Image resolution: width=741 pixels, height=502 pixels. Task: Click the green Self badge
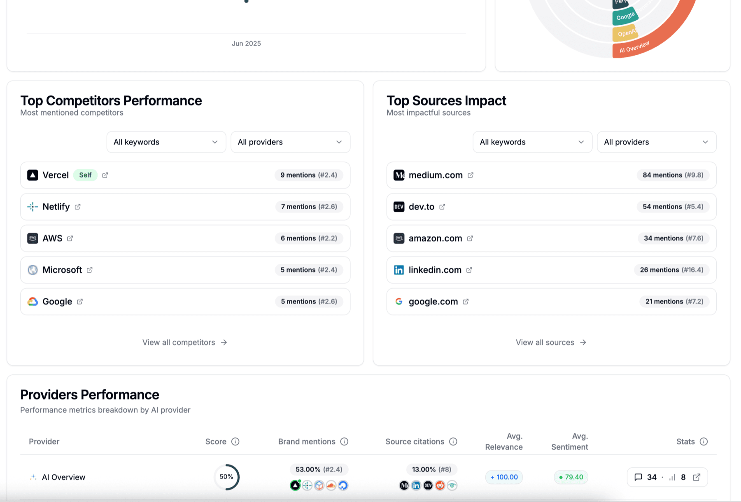85,175
